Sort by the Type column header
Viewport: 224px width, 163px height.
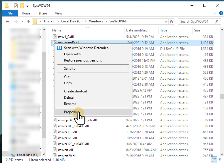[164, 30]
